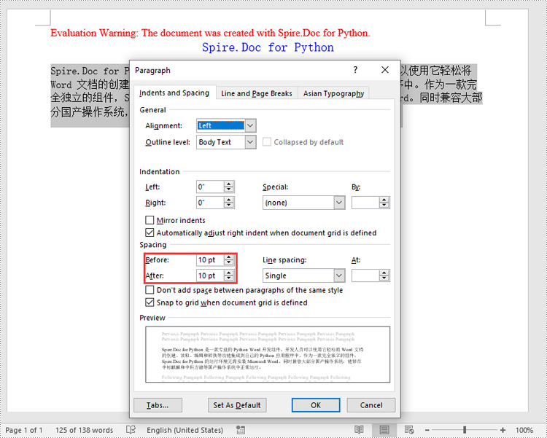Toggle the Mirror indents checkbox
This screenshot has width=547, height=438.
click(150, 220)
